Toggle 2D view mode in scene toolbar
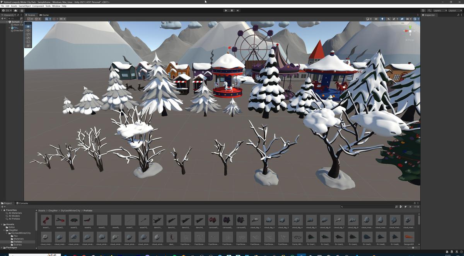 376,19
